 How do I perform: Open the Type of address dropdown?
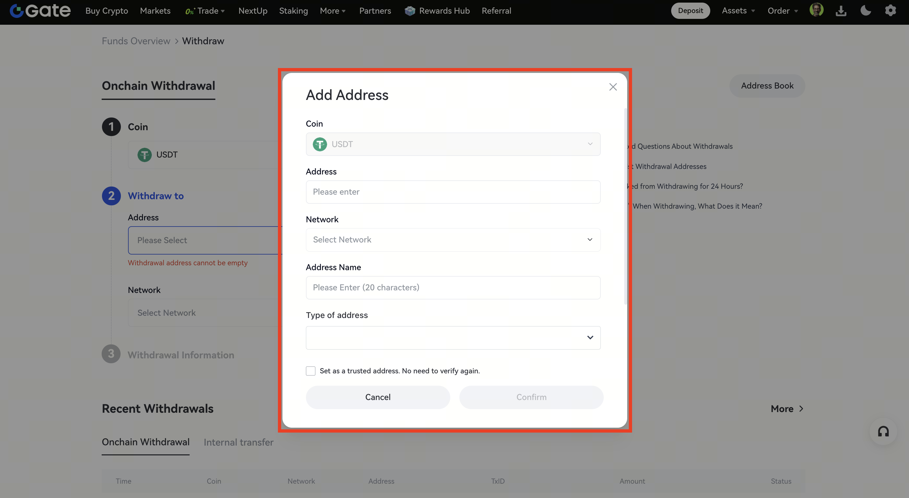pos(453,338)
